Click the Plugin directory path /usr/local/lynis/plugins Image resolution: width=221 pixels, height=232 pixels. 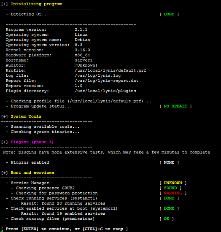(x=105, y=91)
